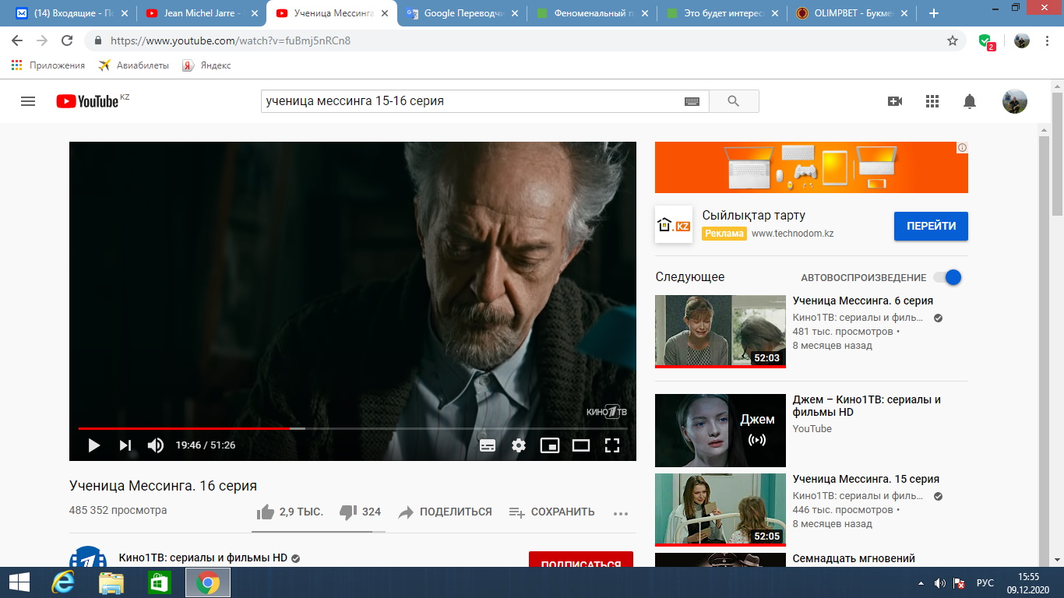Screen dimensions: 1064x598
Task: Play the paused video
Action: coord(94,445)
